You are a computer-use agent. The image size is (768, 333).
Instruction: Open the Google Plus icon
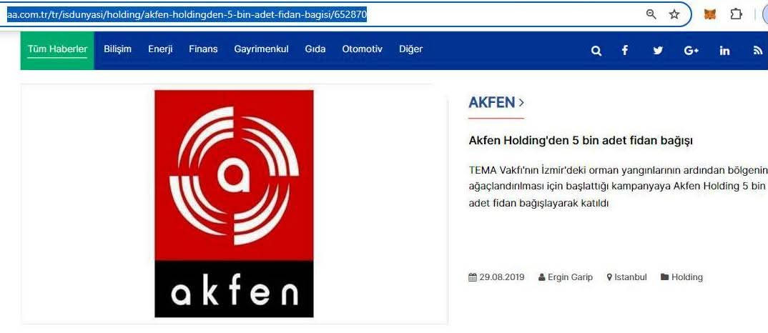coord(691,51)
